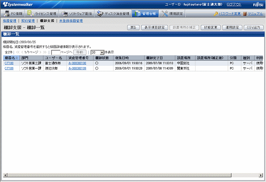
Task: Click the 運用設定 button
Action: [232, 27]
